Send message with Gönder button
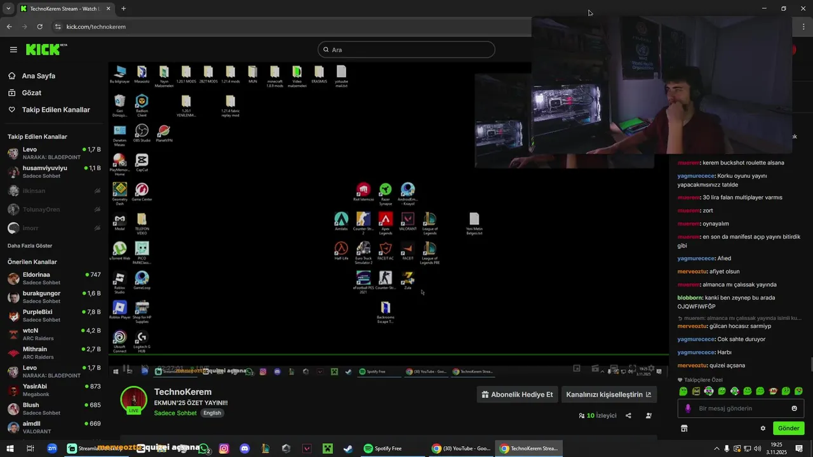 click(788, 428)
